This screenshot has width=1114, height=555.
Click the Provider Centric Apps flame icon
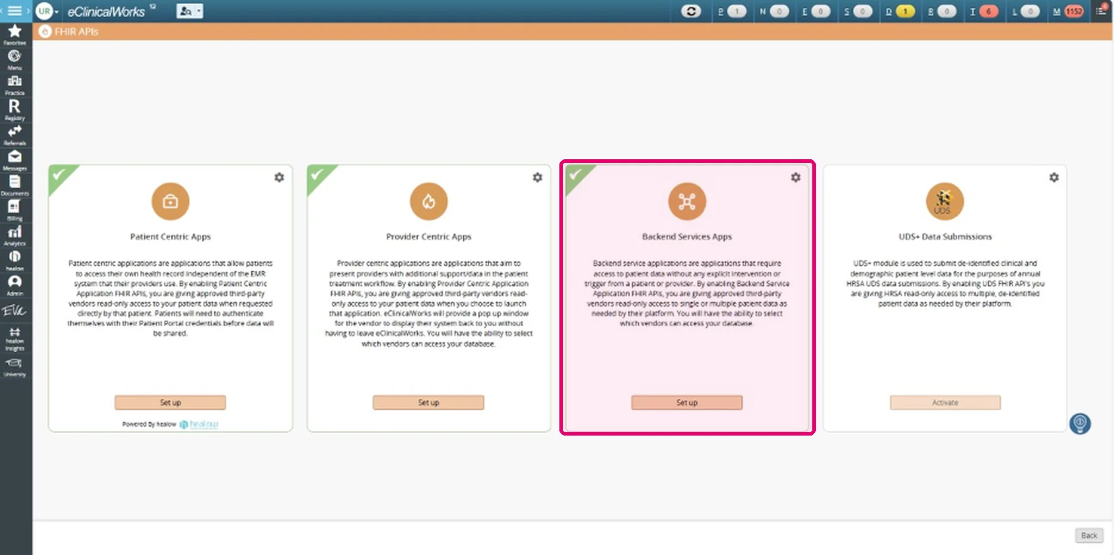click(428, 201)
